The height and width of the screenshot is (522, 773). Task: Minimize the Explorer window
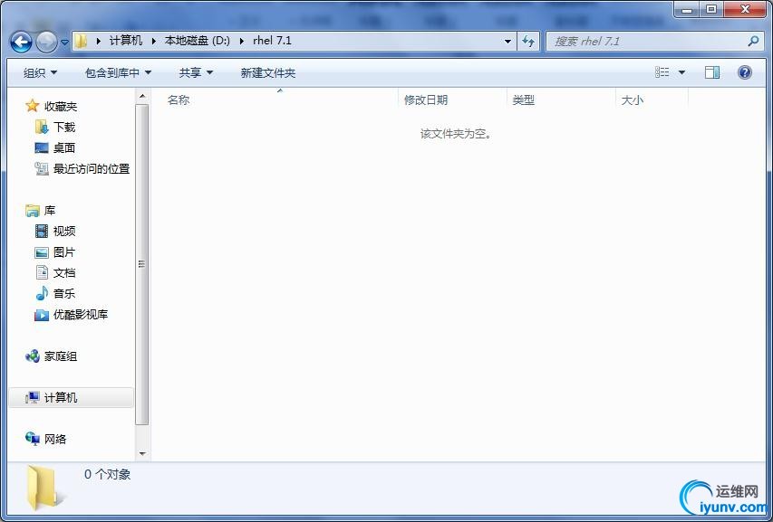click(x=687, y=9)
